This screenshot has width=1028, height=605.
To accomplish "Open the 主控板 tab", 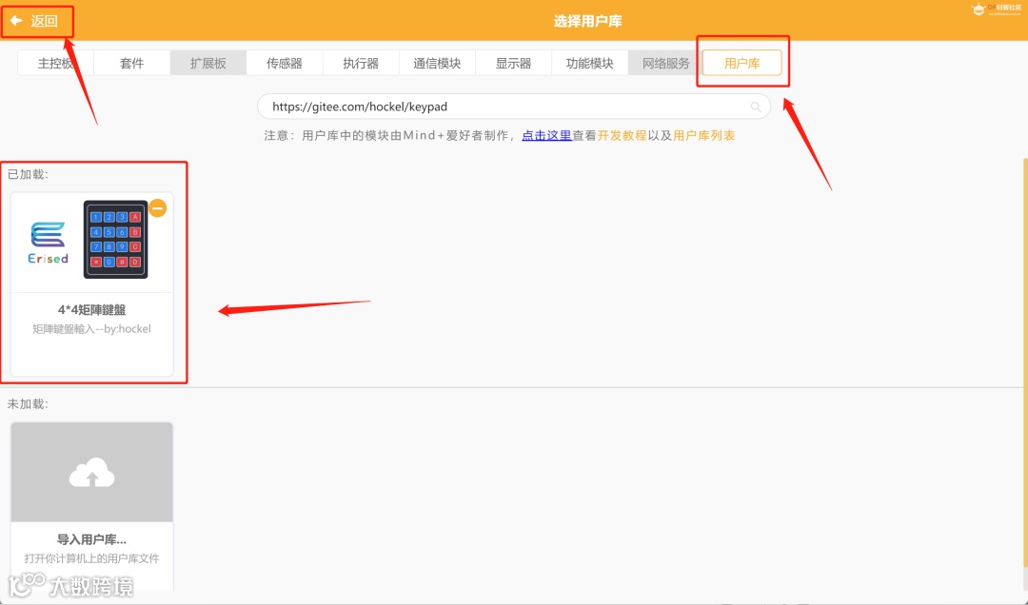I will pos(56,63).
